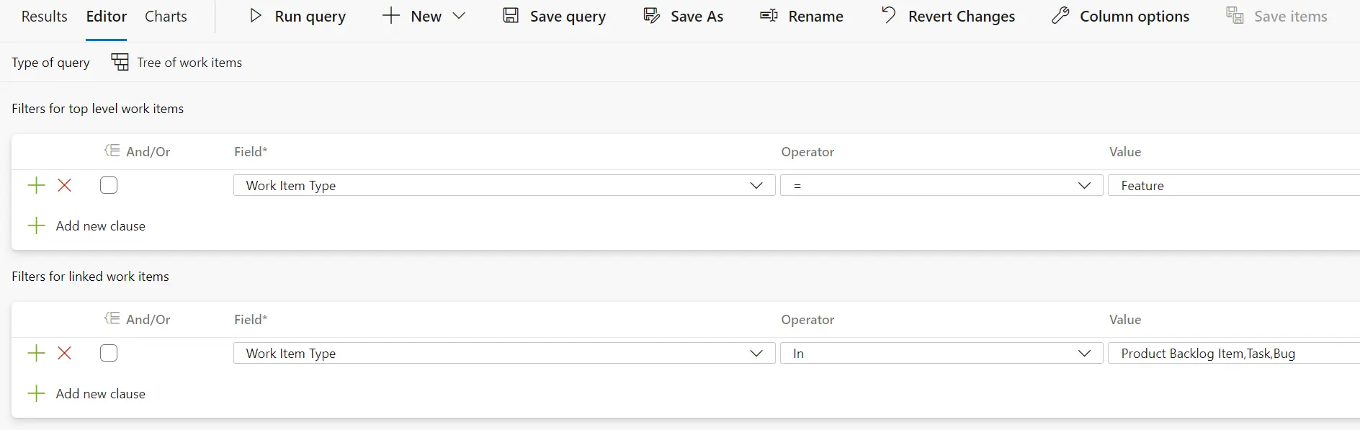Click the group clauses icon next to And/Or
The height and width of the screenshot is (430, 1360).
coord(111,151)
